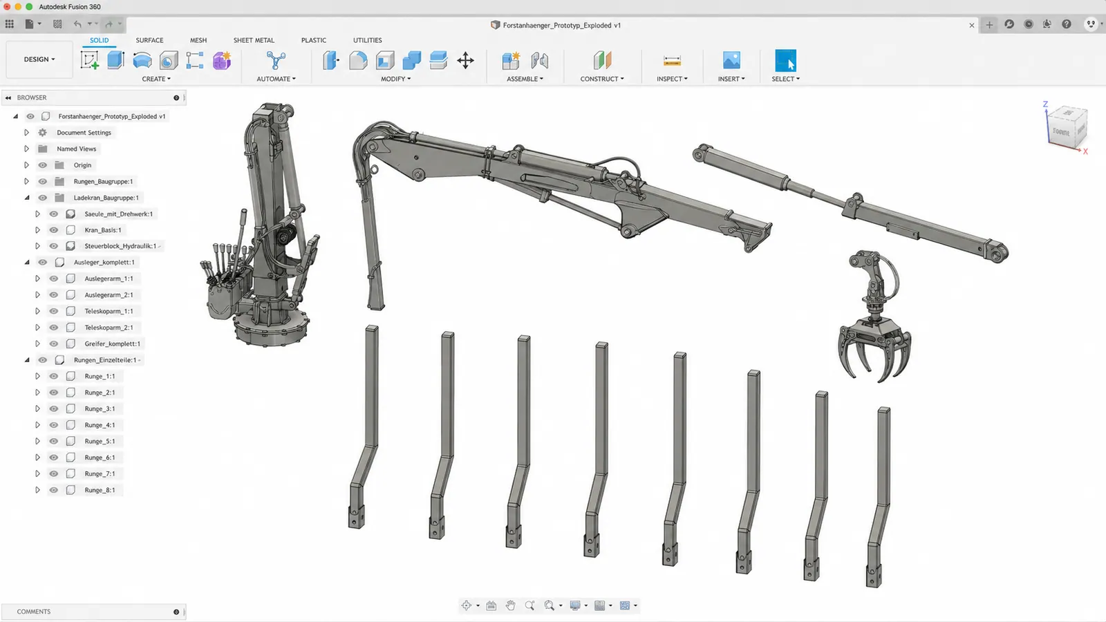This screenshot has width=1106, height=622.
Task: Hide the Ausleger_komplett:1 assembly
Action: pos(43,263)
